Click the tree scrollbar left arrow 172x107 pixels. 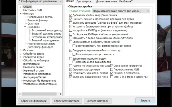click(20, 94)
